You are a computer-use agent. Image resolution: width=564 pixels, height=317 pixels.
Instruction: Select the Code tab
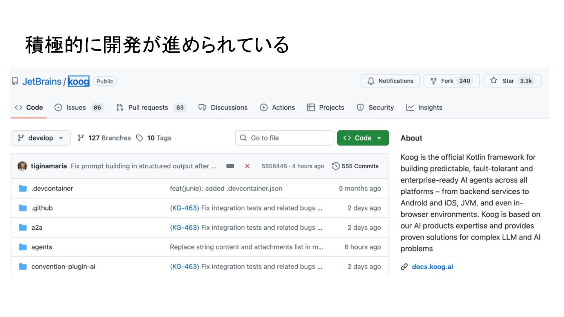tap(29, 108)
